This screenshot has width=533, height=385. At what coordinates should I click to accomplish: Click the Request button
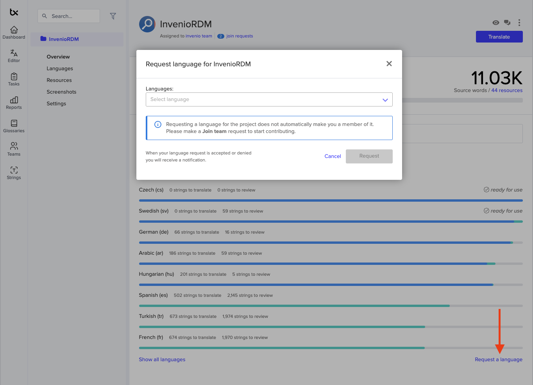click(369, 156)
